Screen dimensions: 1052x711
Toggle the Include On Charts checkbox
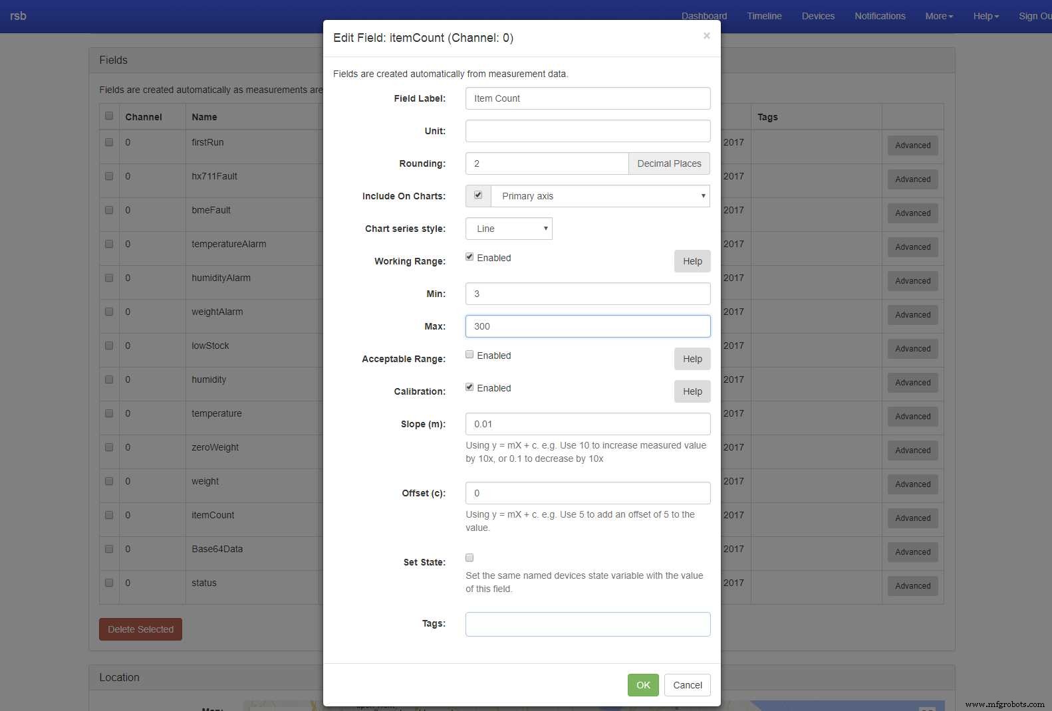477,195
